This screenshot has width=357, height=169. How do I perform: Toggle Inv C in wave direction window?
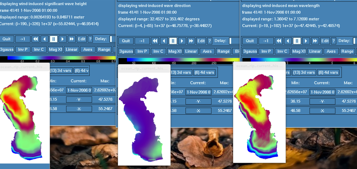(x=158, y=51)
